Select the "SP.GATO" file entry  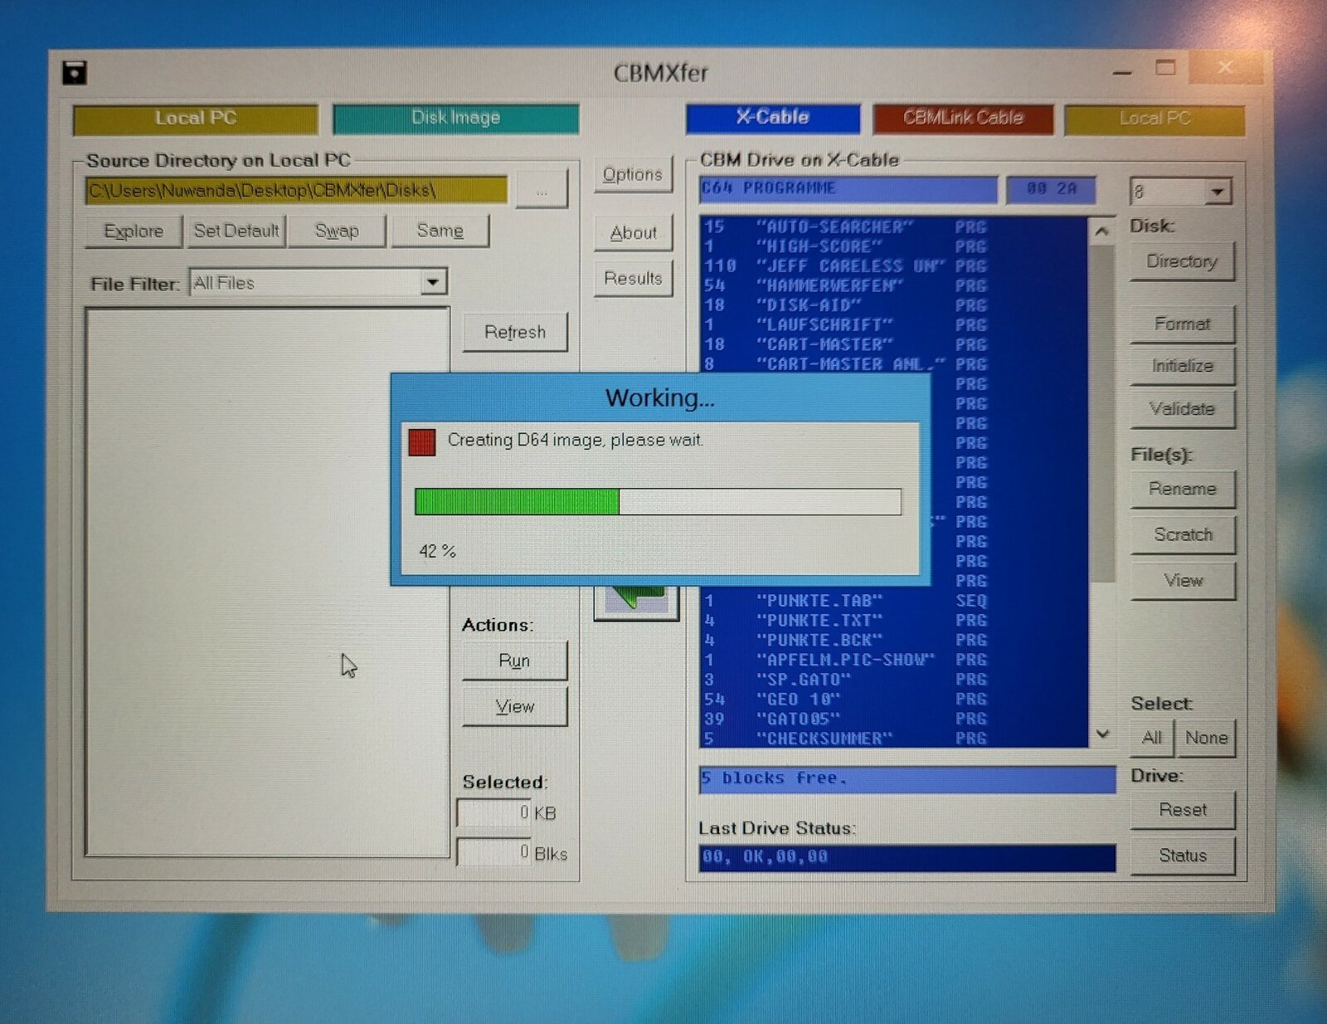(x=893, y=680)
